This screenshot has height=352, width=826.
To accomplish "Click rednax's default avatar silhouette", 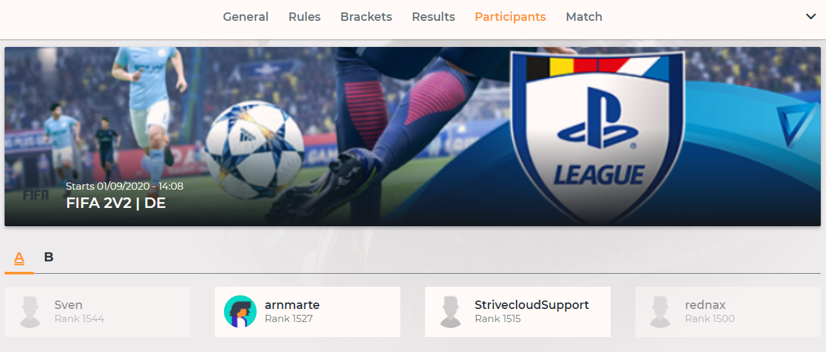I will pyautogui.click(x=660, y=312).
